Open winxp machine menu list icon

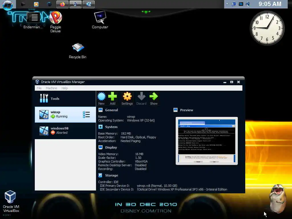(86, 115)
